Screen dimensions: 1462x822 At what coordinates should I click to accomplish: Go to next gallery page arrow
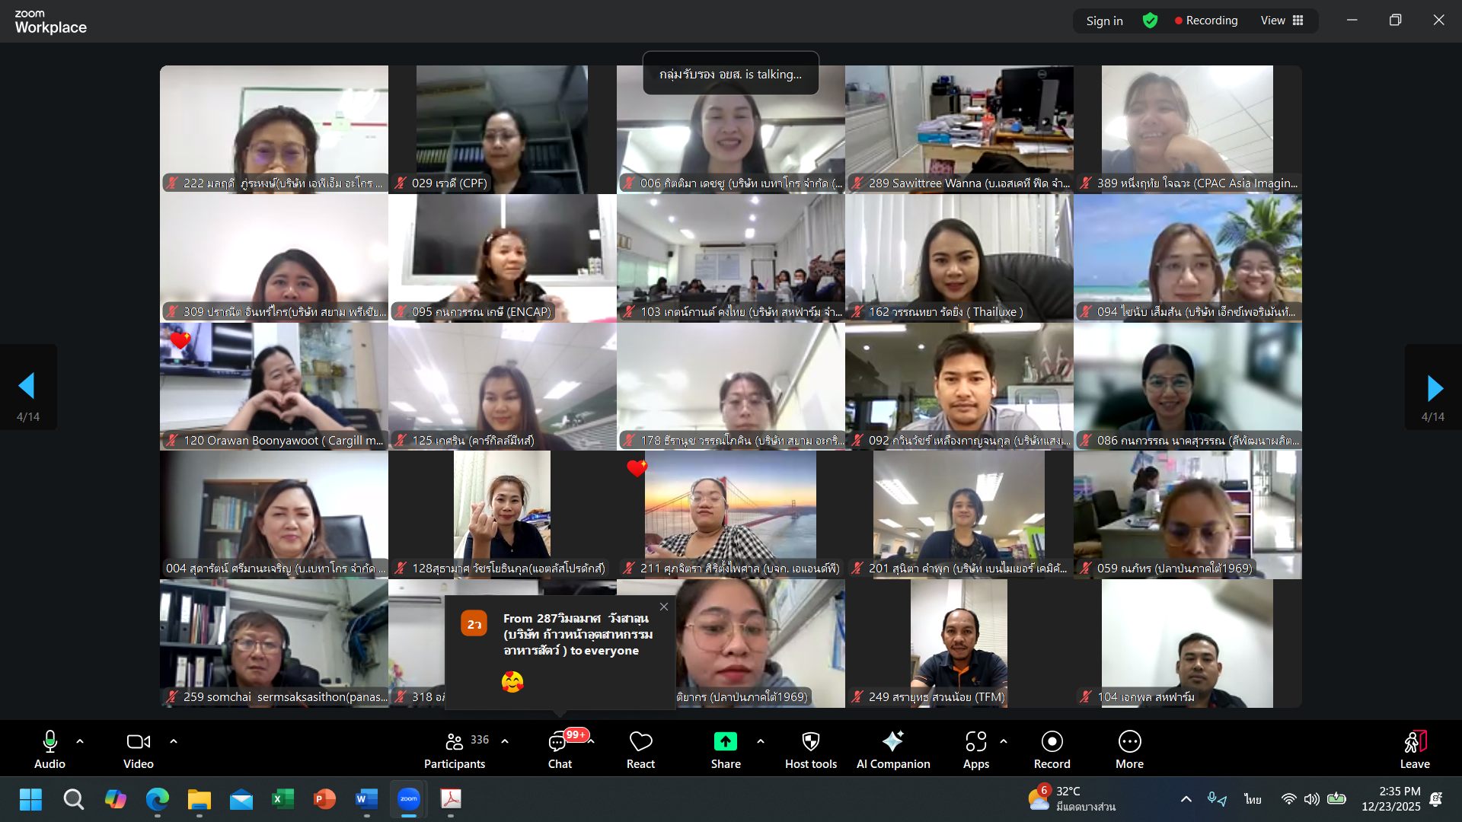1434,388
